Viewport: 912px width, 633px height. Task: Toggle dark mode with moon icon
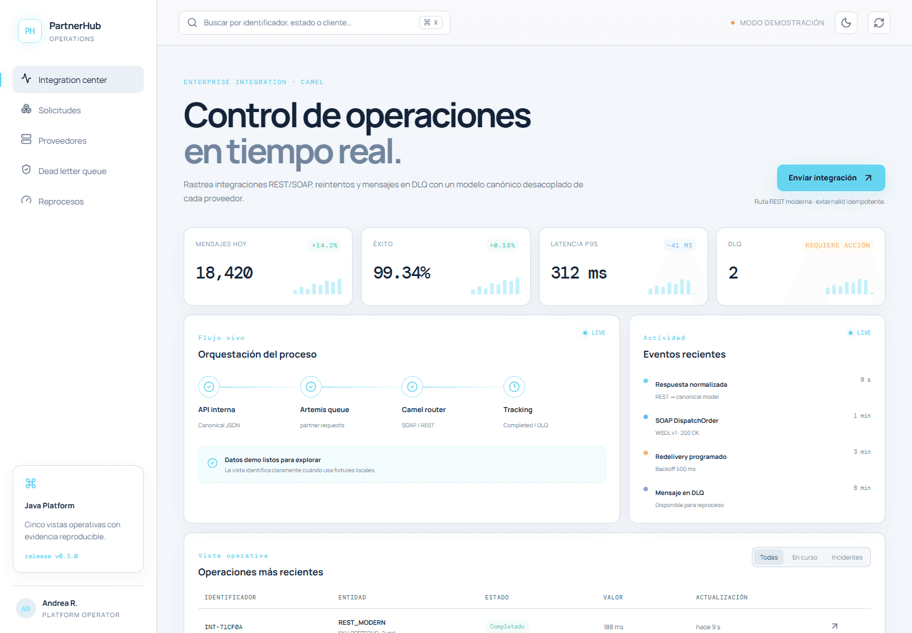click(x=846, y=23)
